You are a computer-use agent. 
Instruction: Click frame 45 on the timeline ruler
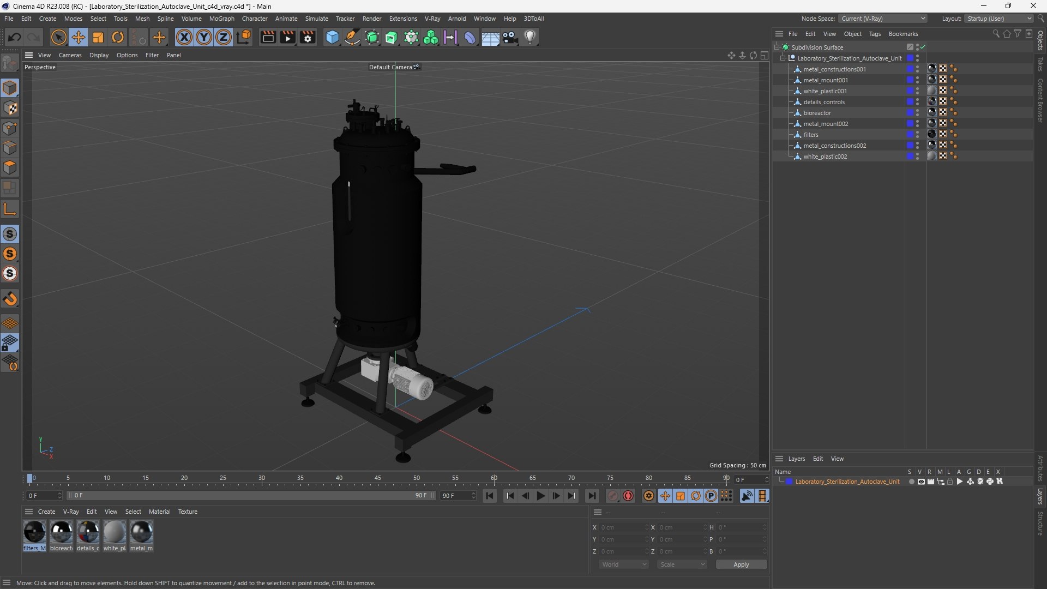[x=378, y=478]
